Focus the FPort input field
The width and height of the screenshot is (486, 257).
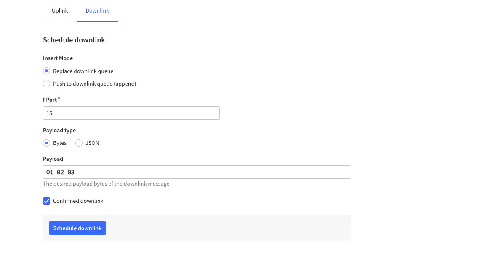(131, 113)
